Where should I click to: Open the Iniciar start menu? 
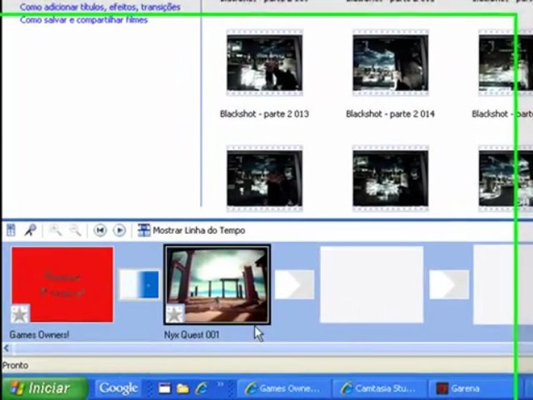[x=44, y=388]
